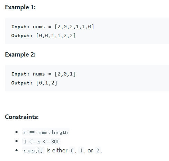Click the 'nums' variable name in Example 1
169x161 pixels.
(39, 27)
